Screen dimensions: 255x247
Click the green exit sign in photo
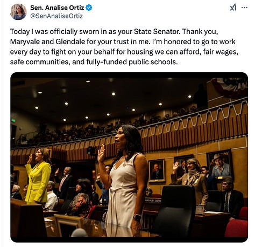point(13,120)
